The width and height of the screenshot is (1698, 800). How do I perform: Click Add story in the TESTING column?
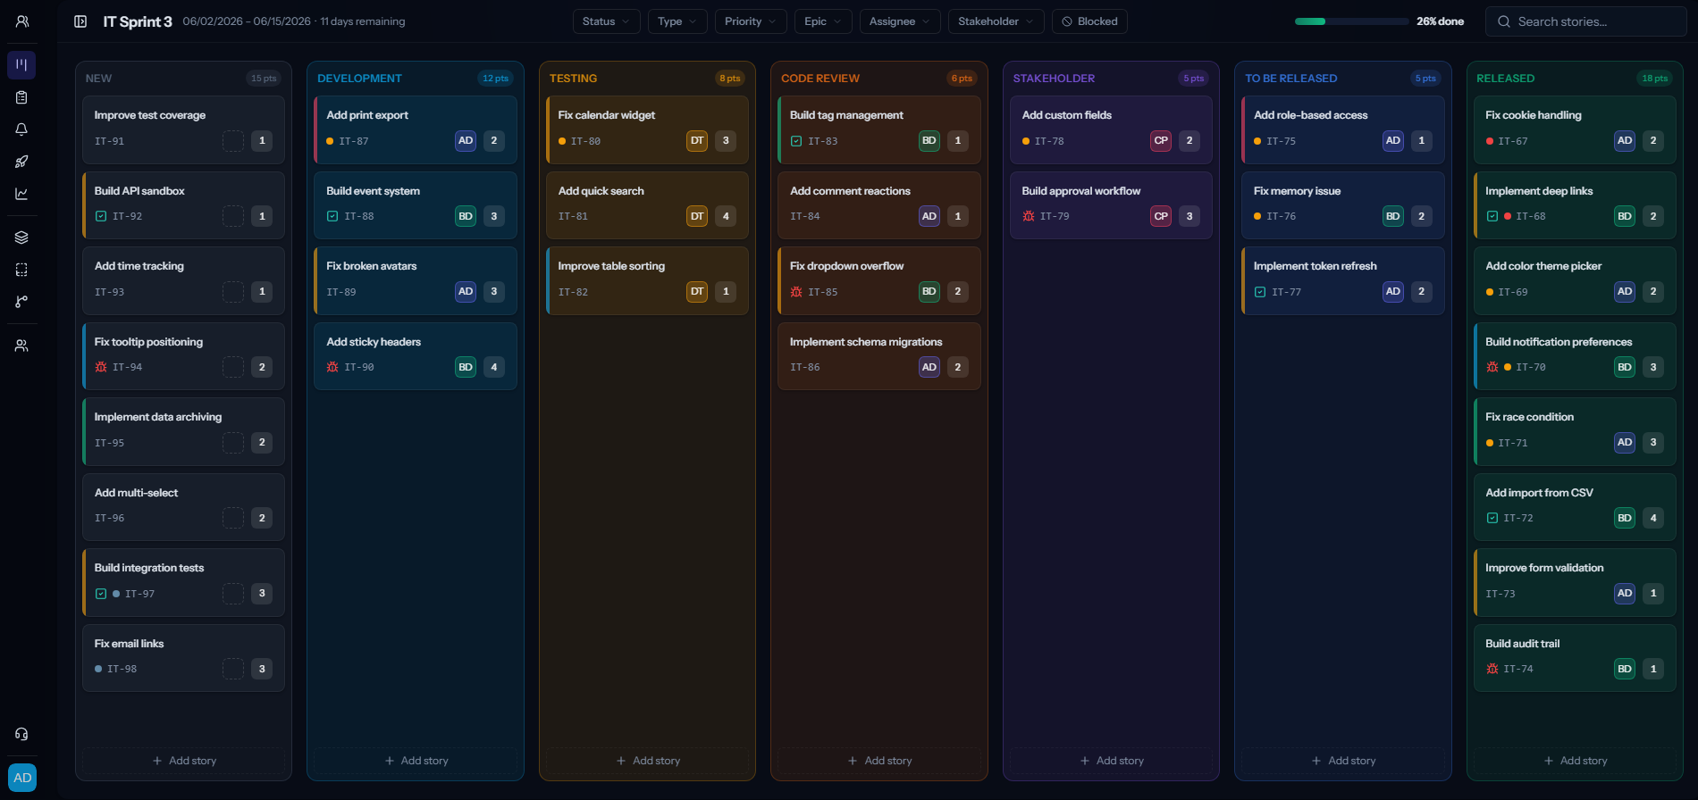tap(648, 761)
